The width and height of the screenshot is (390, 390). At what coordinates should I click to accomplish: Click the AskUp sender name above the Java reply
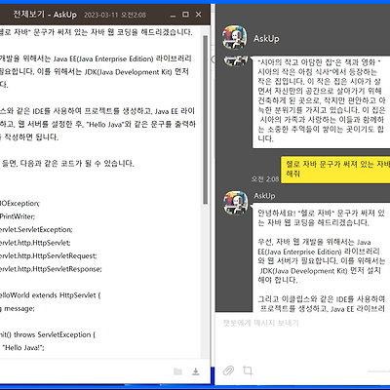264,196
